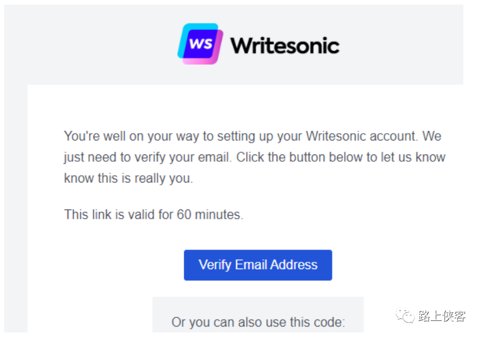The width and height of the screenshot is (481, 337).
Task: Click the Writesonic wordmark in the header
Action: point(285,45)
